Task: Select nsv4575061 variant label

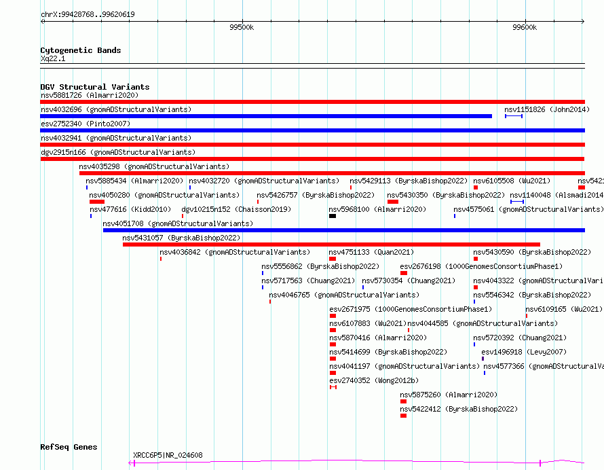Action: click(528, 209)
